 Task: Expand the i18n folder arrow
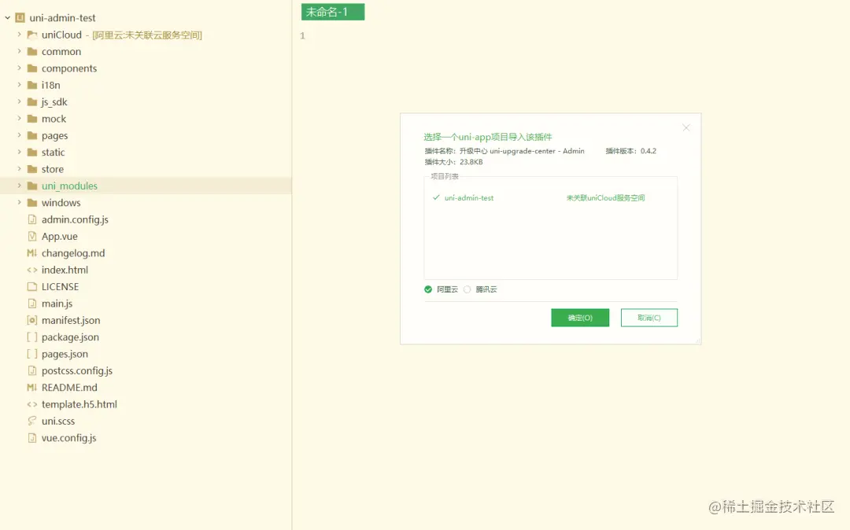click(x=19, y=84)
